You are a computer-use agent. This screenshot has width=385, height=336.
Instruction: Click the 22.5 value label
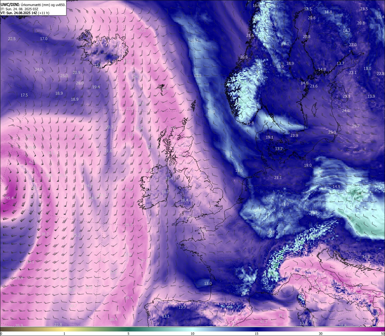(x=12, y=39)
